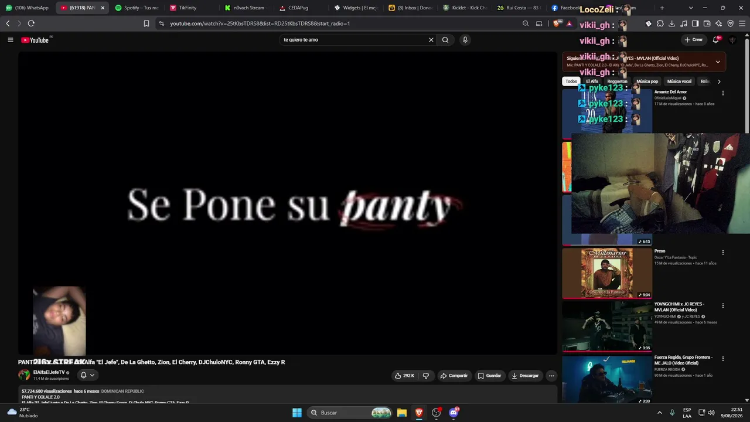Switch to the n0vach Stream tab
The image size is (750, 422).
pos(246,8)
